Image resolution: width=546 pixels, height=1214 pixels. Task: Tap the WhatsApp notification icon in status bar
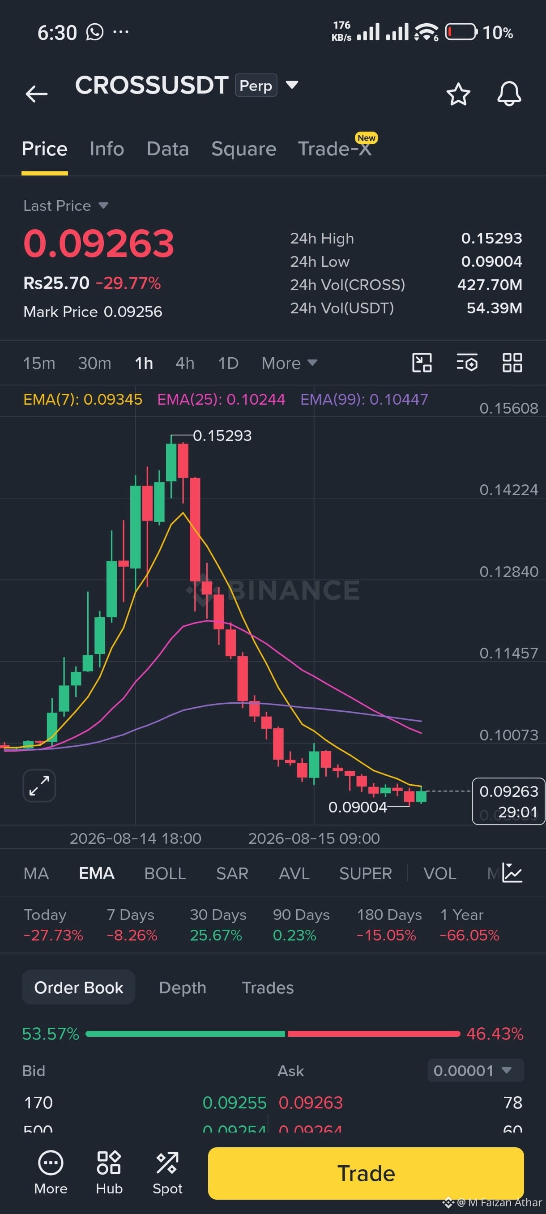point(95,32)
